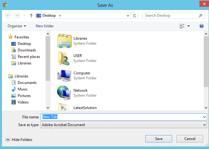Click file list scroll up arrow
209x149 pixels.
tap(206, 34)
